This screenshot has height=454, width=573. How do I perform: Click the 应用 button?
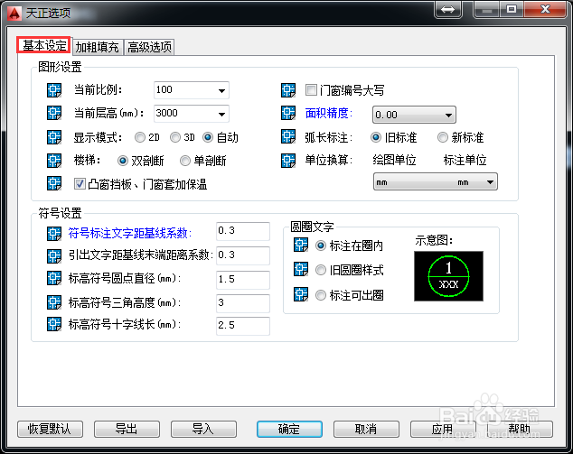(x=443, y=430)
